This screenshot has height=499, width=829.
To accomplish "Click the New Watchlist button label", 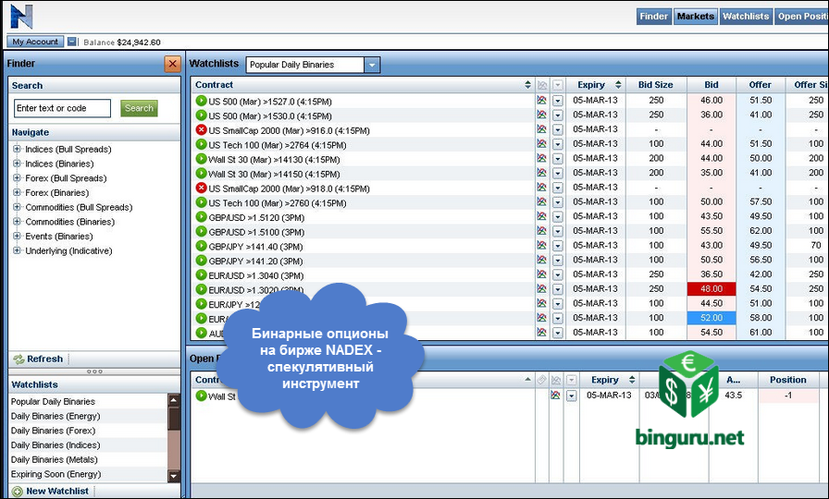I will coord(57,491).
